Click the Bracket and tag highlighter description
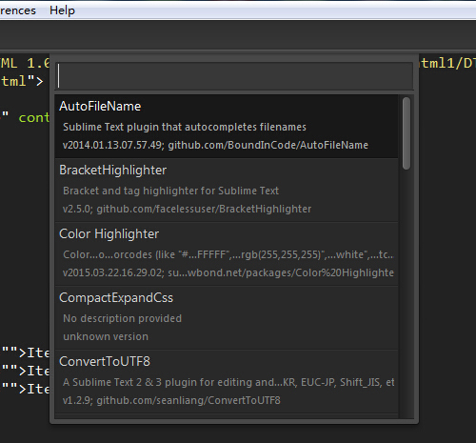 (x=170, y=191)
